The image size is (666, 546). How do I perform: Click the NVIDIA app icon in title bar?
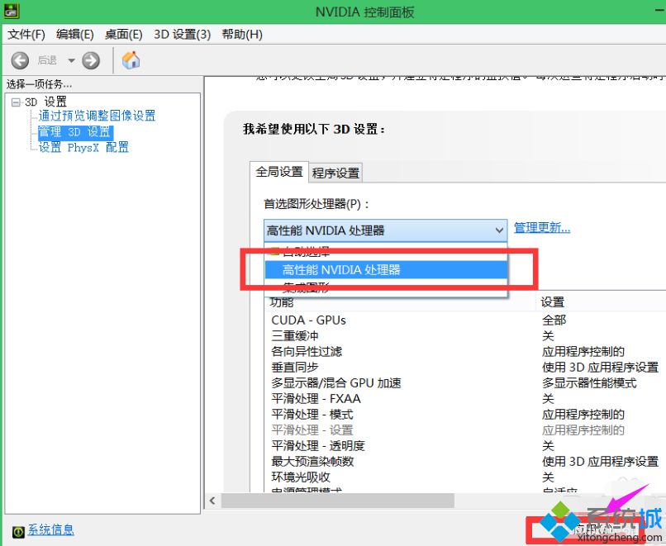click(11, 10)
